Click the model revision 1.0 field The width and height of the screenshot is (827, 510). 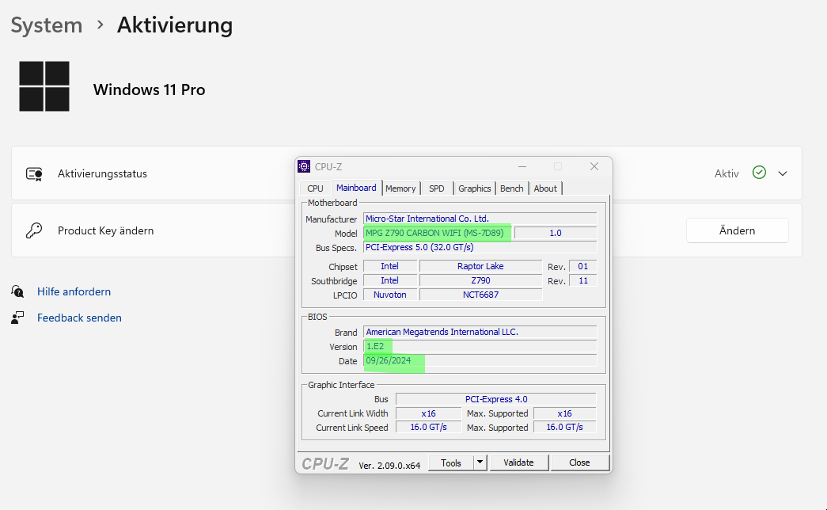click(x=556, y=233)
